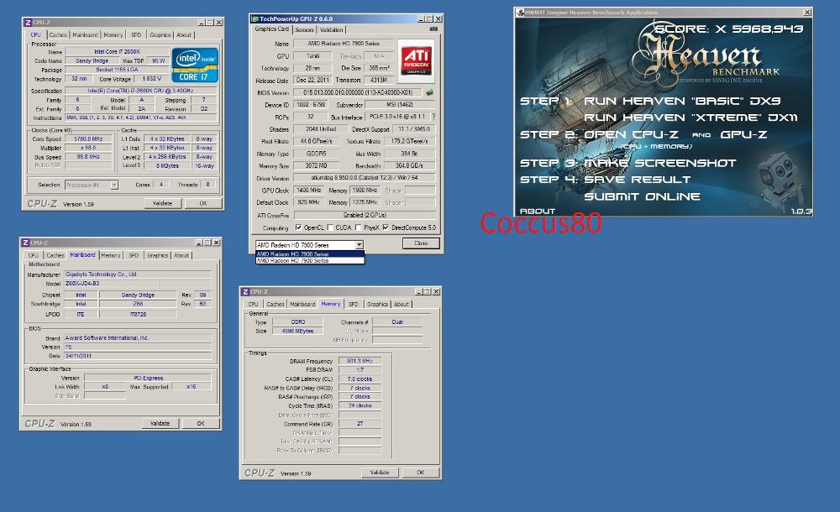The width and height of the screenshot is (840, 512).
Task: Click the Gigabyte Technology manufacturer text
Action: click(102, 274)
